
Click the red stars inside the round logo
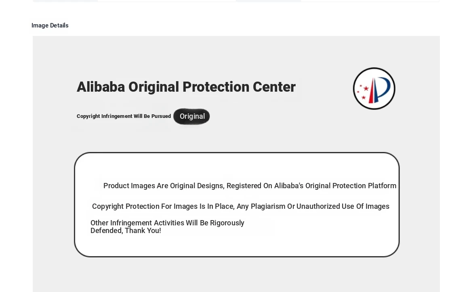[363, 91]
